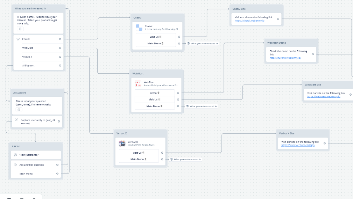Click the AI icon beside "{last_utterance}"

coord(15,155)
